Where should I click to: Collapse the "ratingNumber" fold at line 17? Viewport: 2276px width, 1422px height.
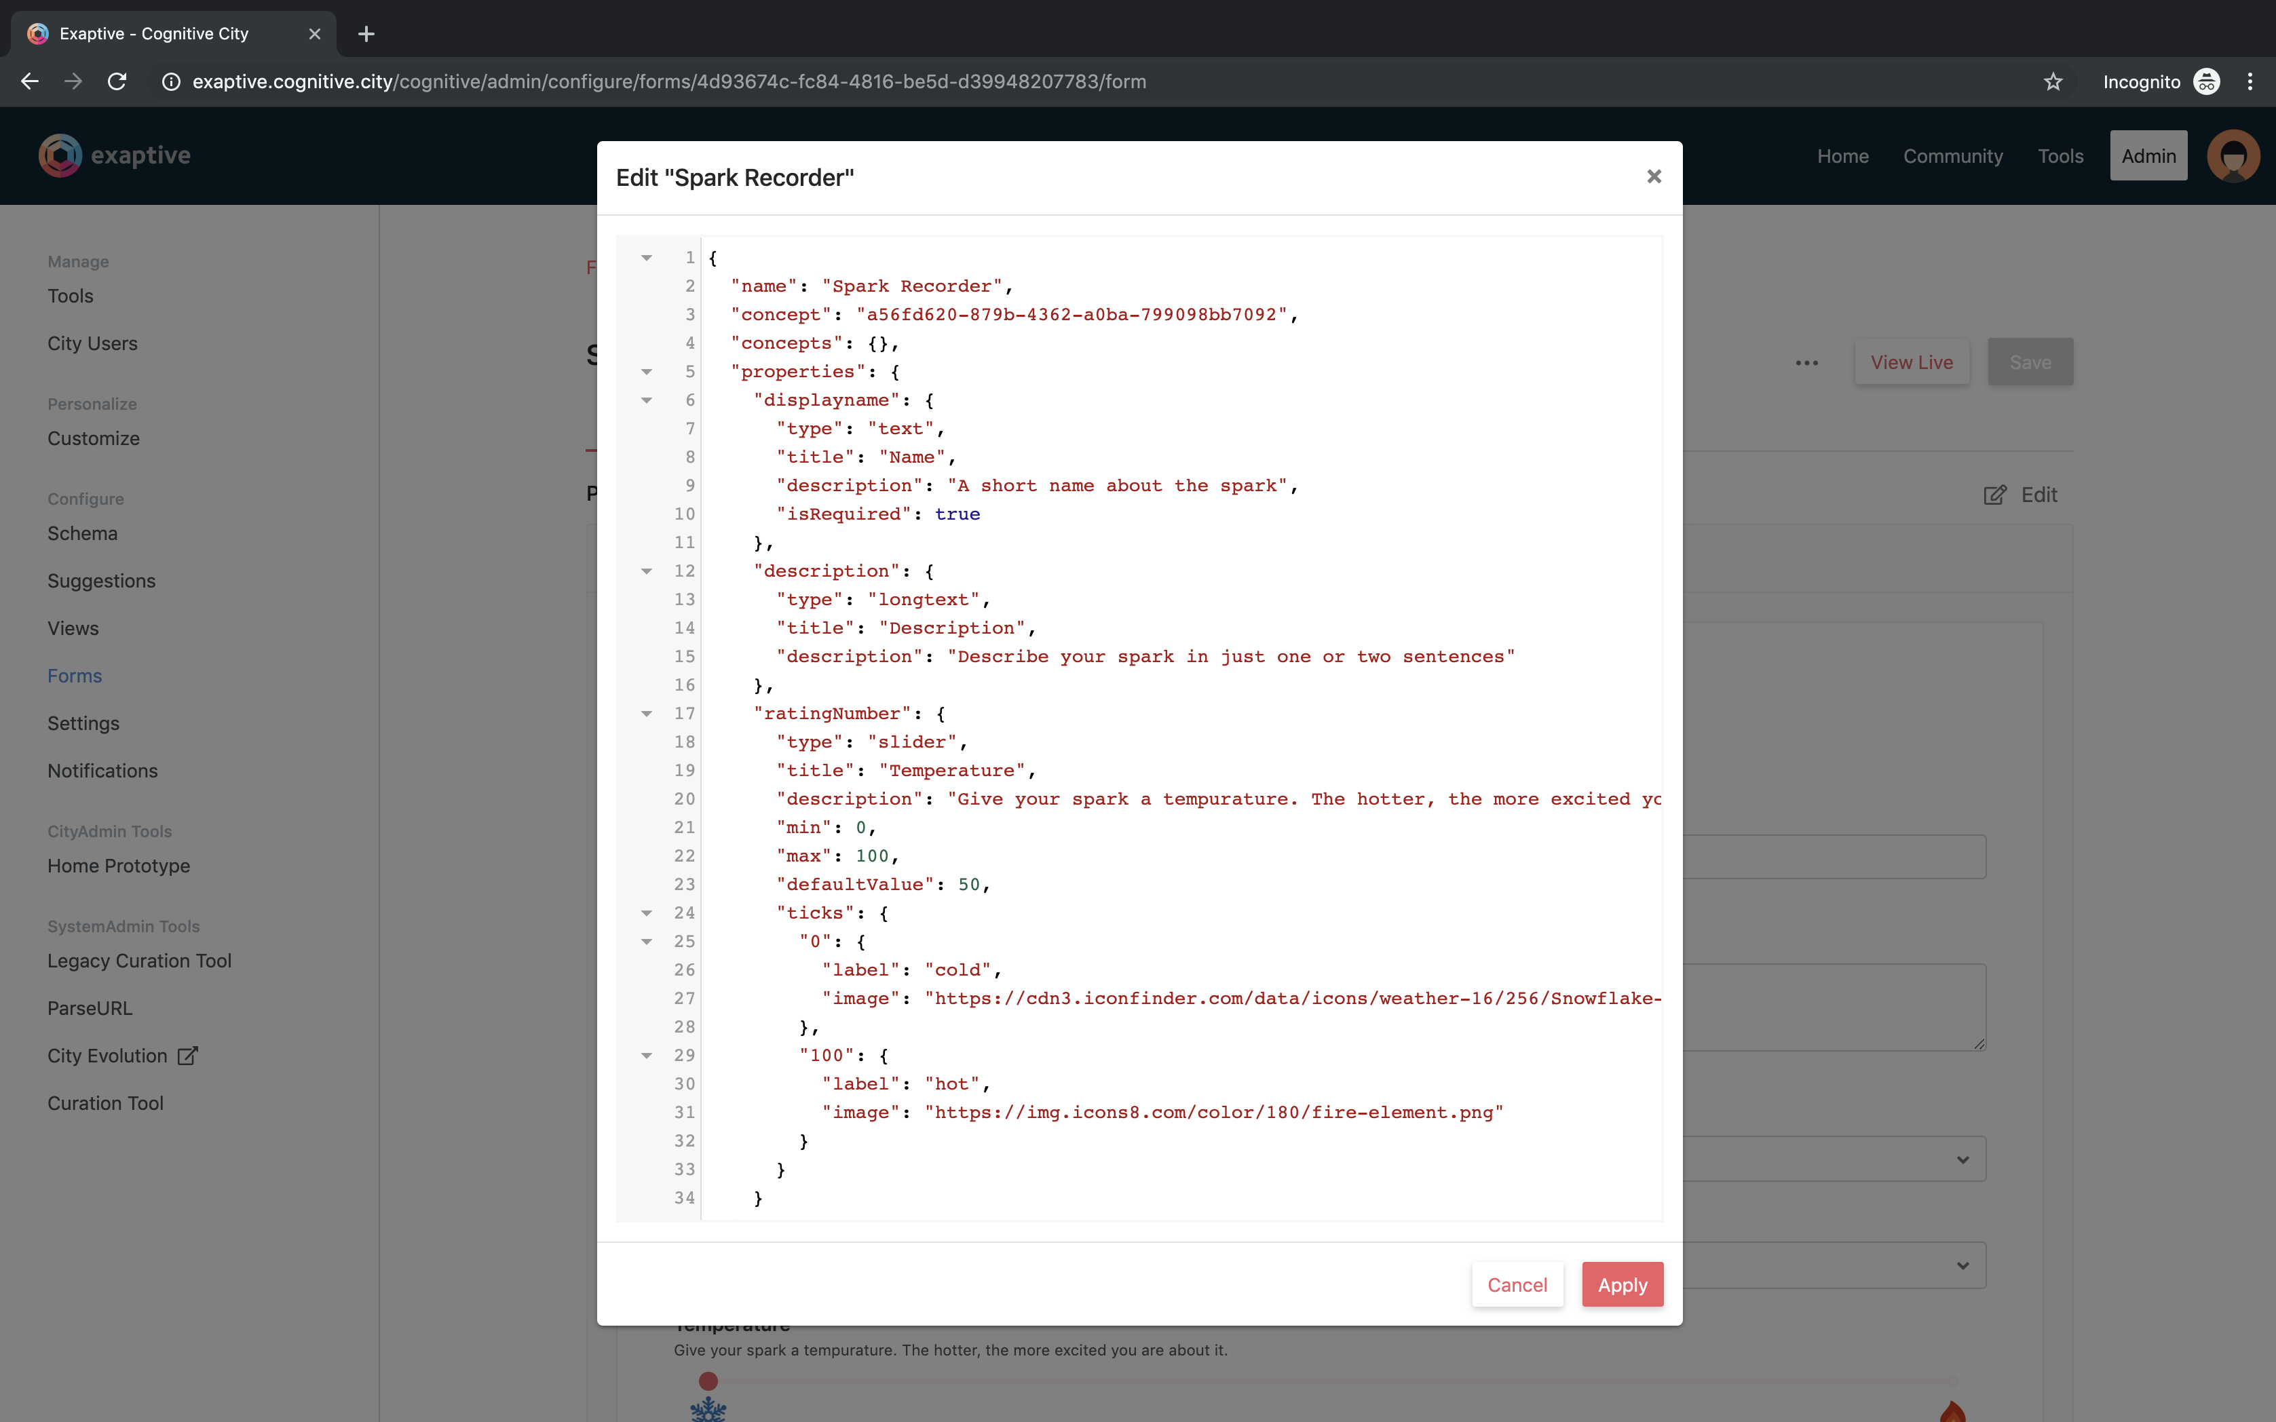[x=646, y=714]
